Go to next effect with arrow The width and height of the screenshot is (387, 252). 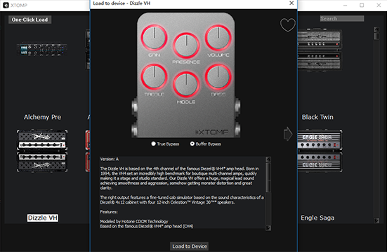click(x=288, y=134)
